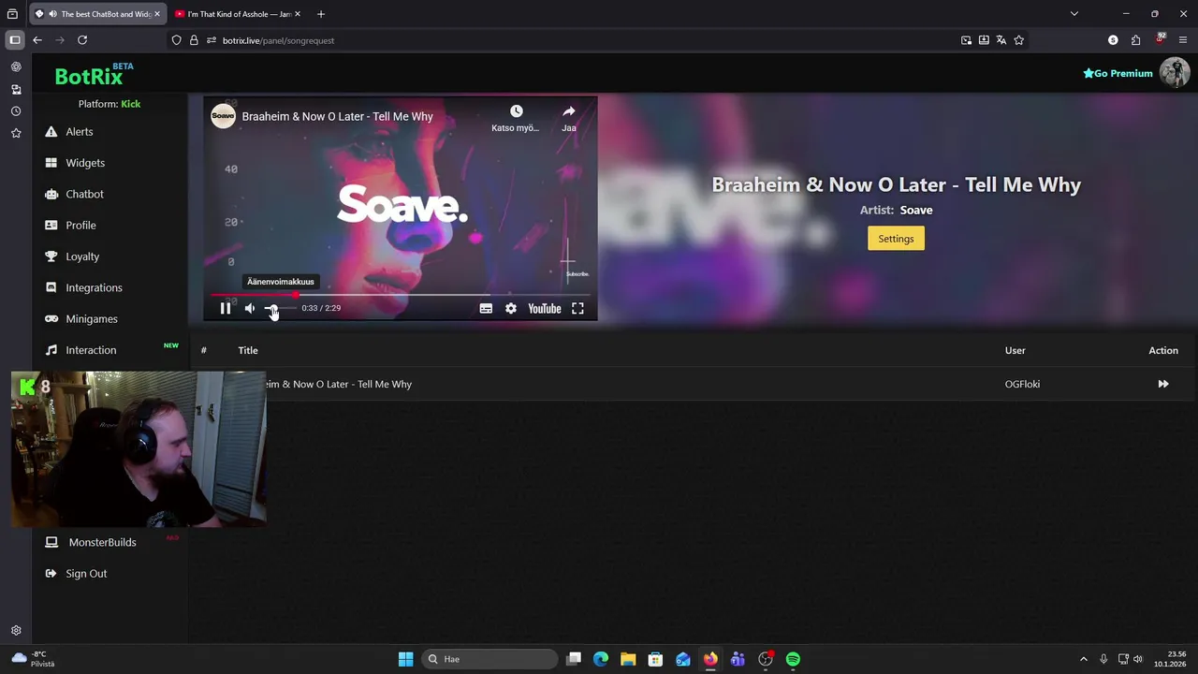Click the Title column header
1198x674 pixels.
point(248,350)
